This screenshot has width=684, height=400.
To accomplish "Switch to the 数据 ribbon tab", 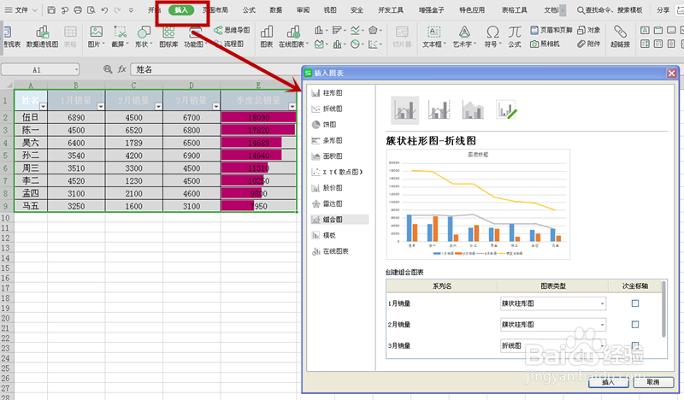I will pyautogui.click(x=275, y=9).
